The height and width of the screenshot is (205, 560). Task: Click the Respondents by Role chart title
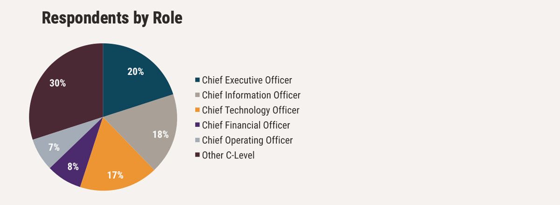[x=112, y=18]
